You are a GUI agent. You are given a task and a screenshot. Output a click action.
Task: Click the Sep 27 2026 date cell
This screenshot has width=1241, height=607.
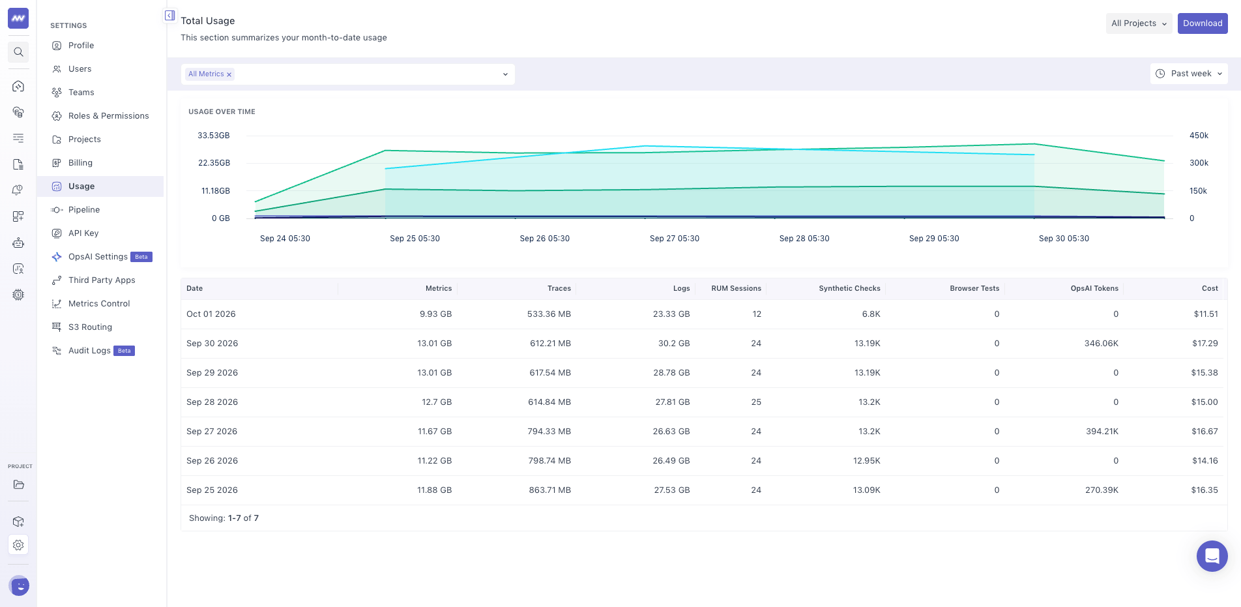click(212, 432)
